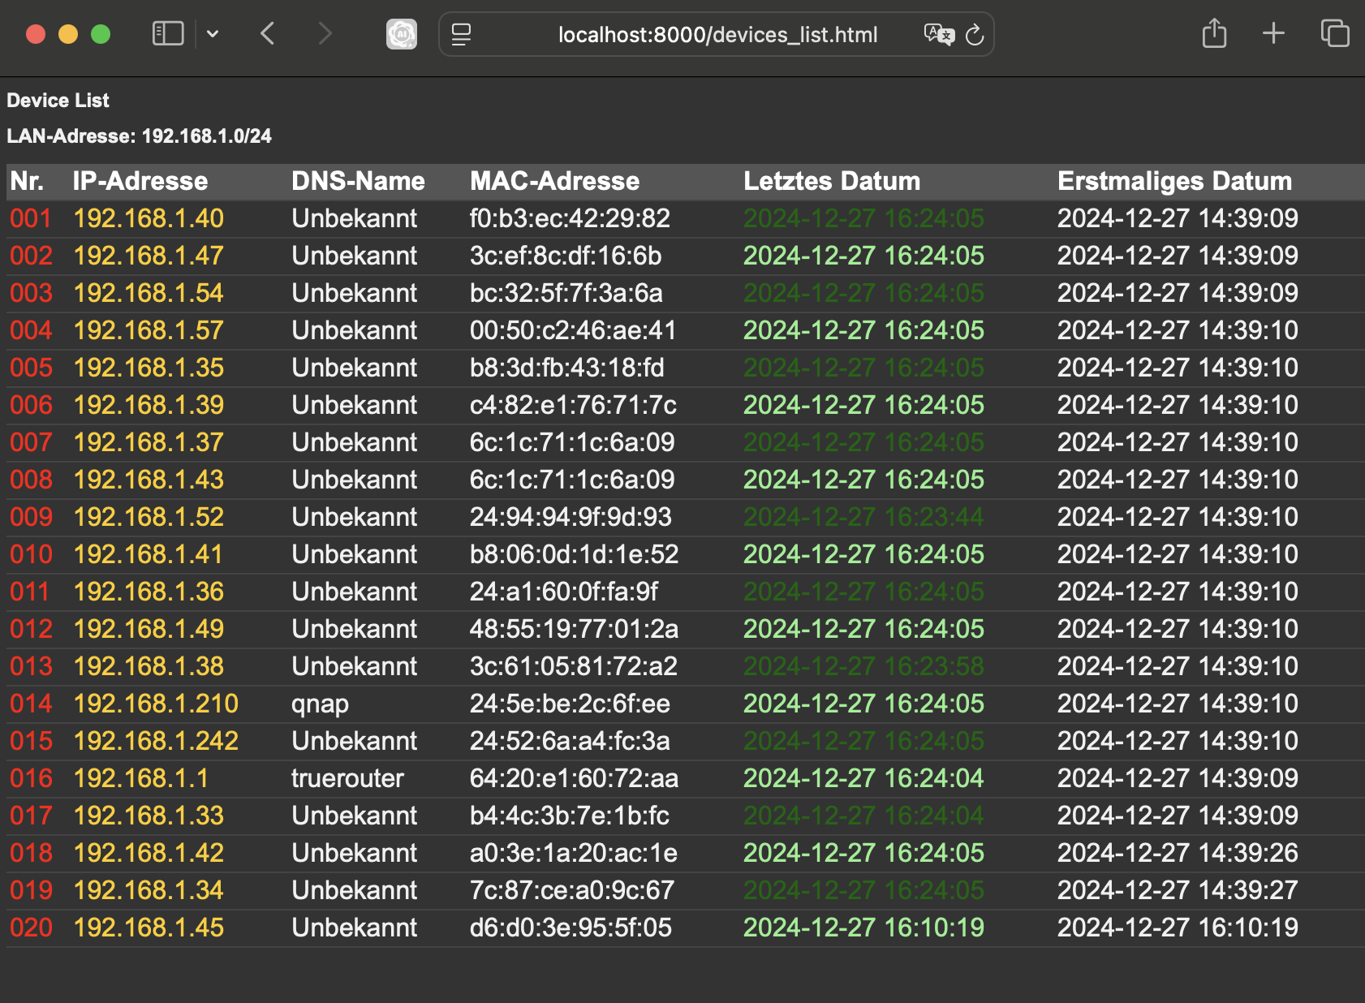1365x1003 pixels.
Task: Select IP address 192.168.1.35
Action: [149, 368]
